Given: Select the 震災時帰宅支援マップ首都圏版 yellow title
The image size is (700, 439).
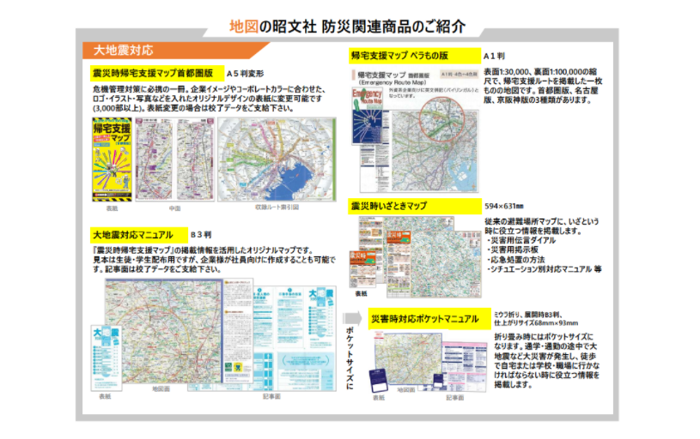Looking at the screenshot, I should point(156,73).
